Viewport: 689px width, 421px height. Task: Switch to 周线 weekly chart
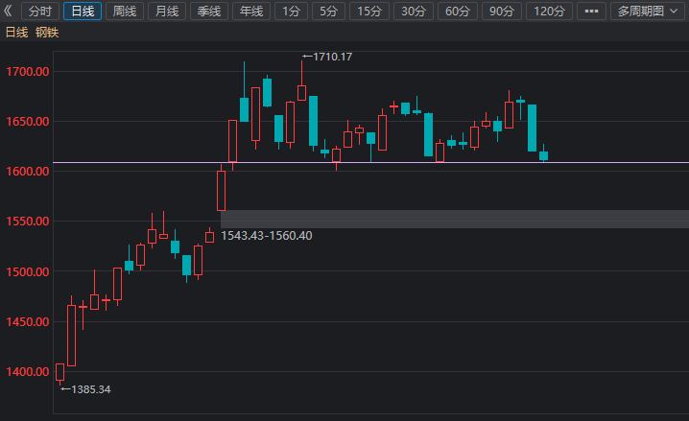click(x=125, y=11)
